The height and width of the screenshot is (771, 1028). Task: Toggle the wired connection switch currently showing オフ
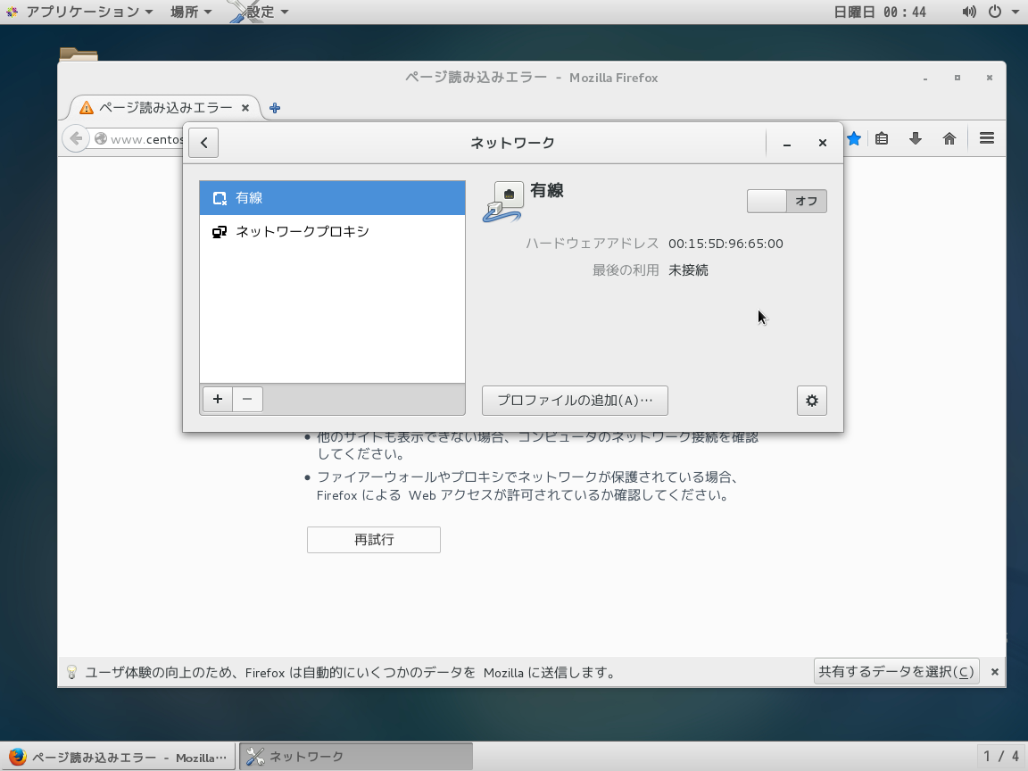click(787, 201)
